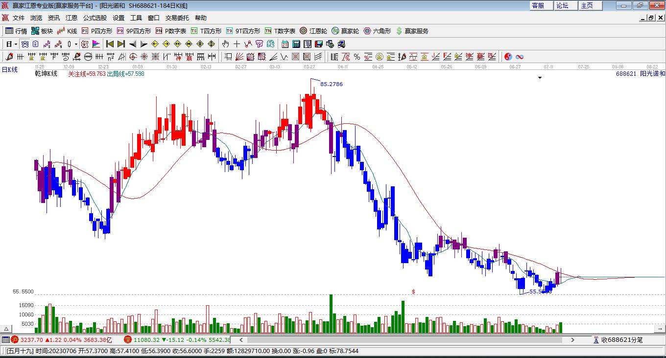Open the 交易委托 menu

[177, 18]
